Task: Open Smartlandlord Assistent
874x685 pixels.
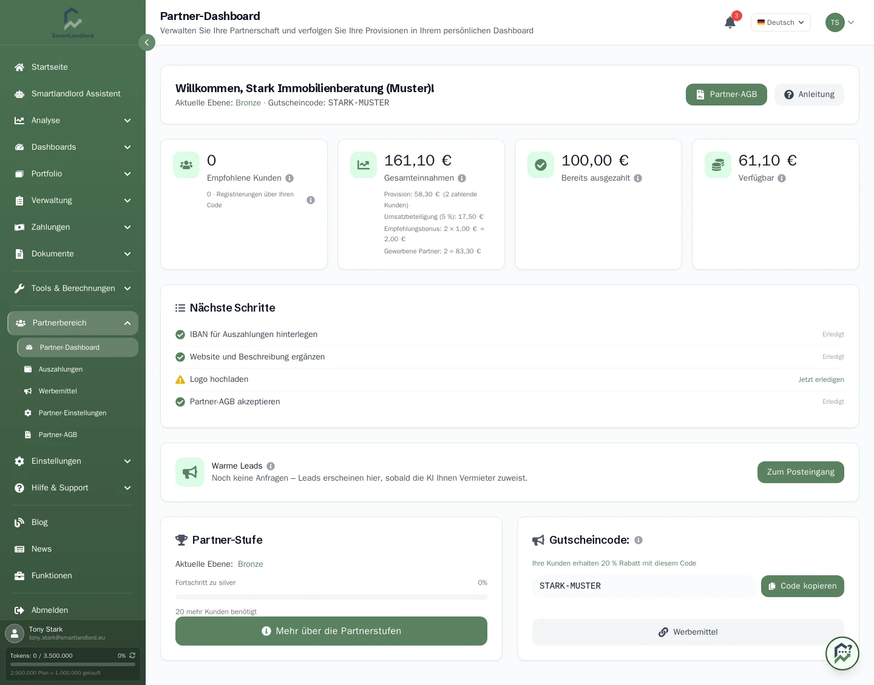Action: pos(73,94)
